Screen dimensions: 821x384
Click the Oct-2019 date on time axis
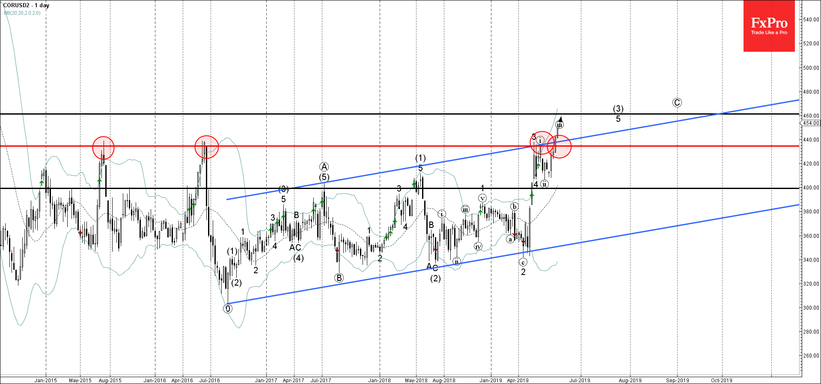coord(721,380)
